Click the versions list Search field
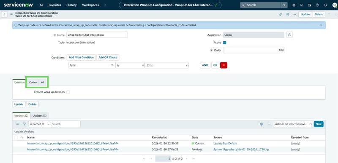Viewport: 338px width, 163px height. [x=66, y=124]
